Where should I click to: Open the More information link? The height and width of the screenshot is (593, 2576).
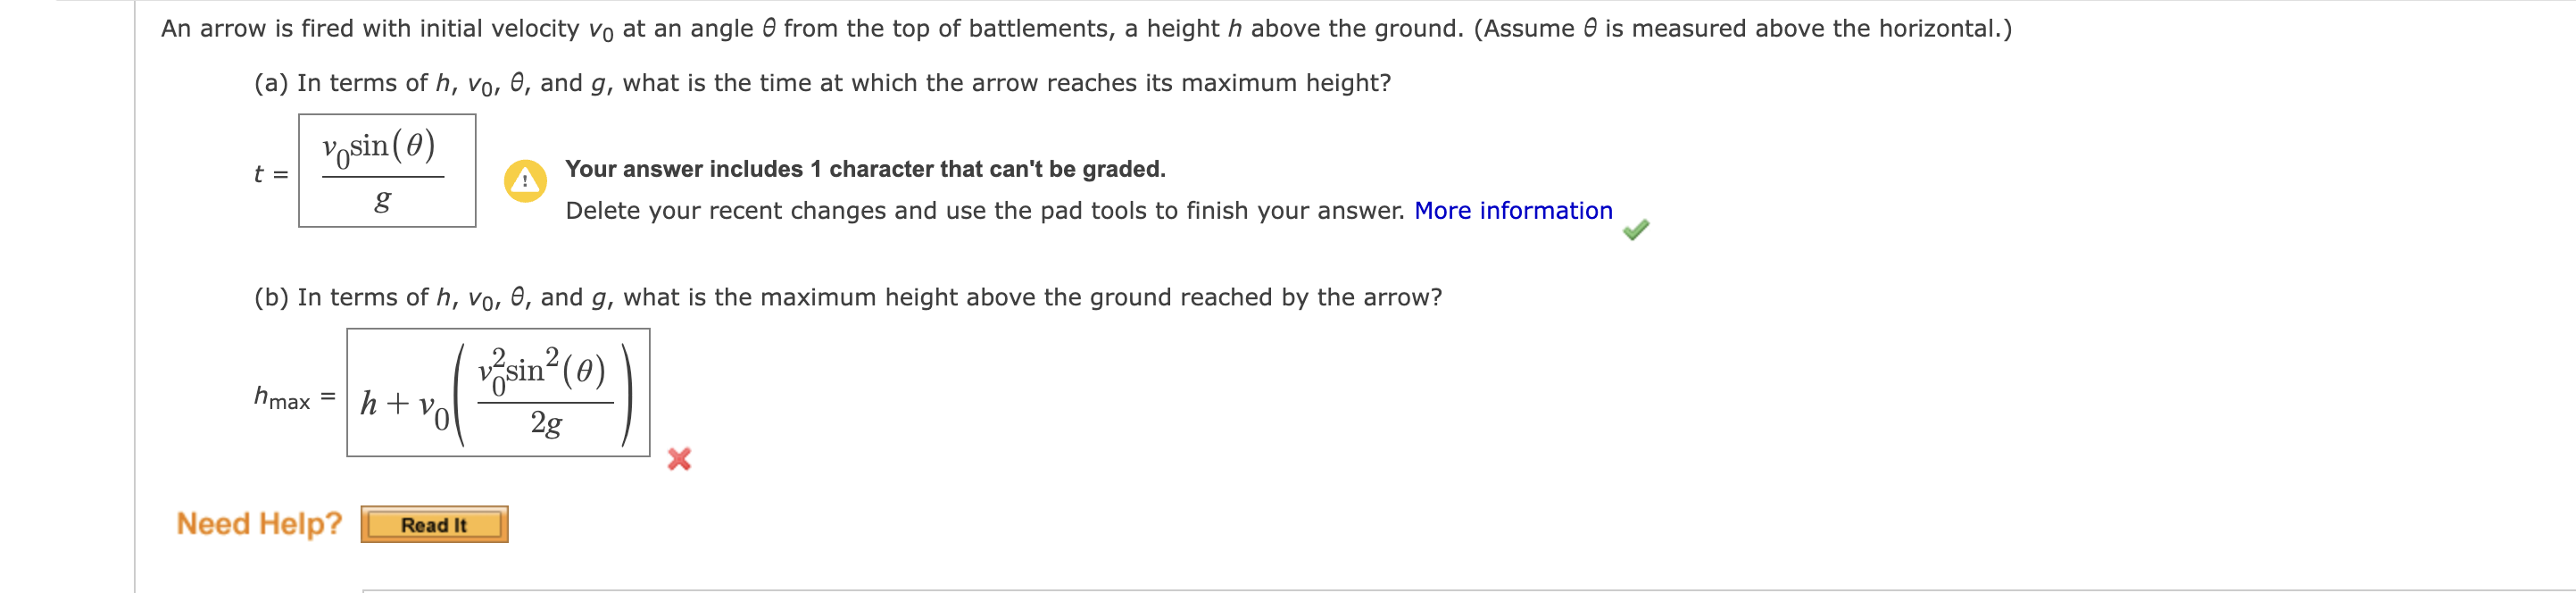point(1512,210)
